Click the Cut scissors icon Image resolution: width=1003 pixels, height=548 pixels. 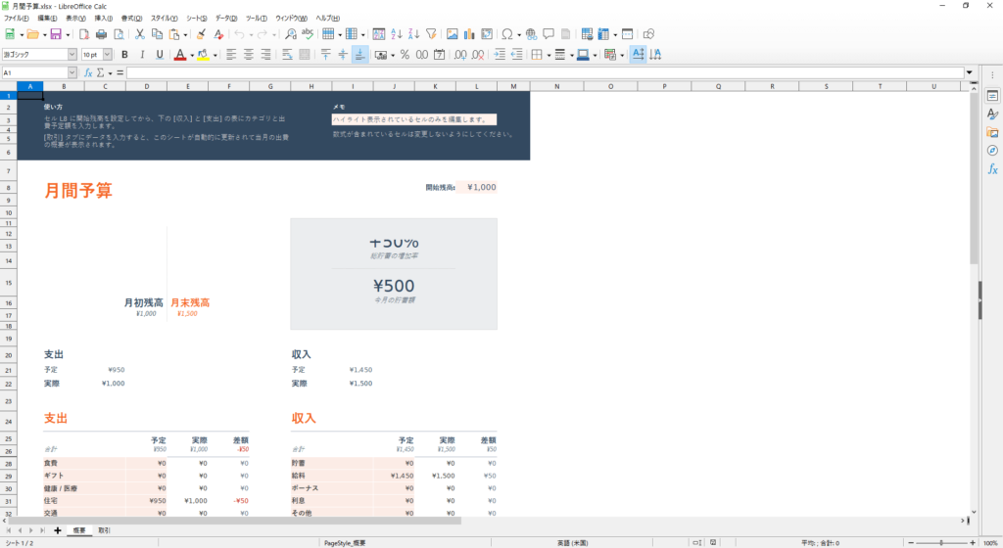(139, 34)
